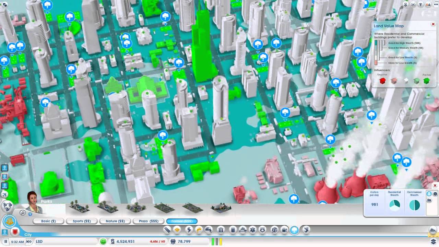Click the strongly negative red influencer house
The width and height of the screenshot is (439, 247).
pos(383,81)
